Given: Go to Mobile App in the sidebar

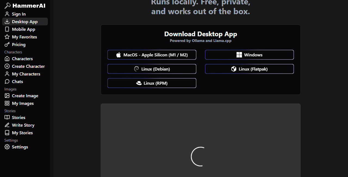Looking at the screenshot, I should click(25, 29).
